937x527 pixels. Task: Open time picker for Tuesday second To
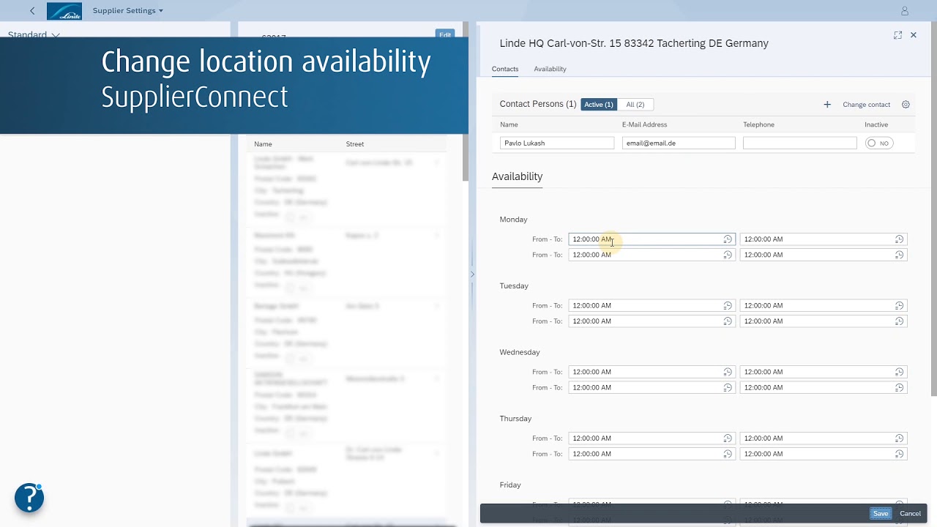[899, 321]
